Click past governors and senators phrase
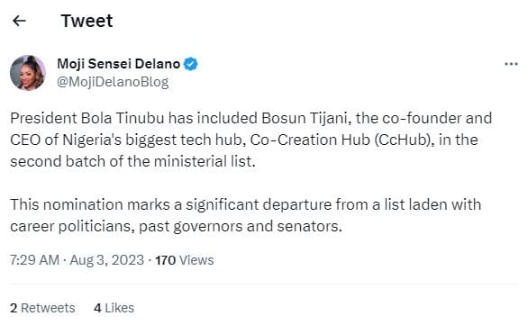Image resolution: width=528 pixels, height=325 pixels. [241, 226]
